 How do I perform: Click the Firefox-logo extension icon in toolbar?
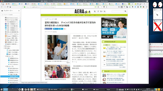click(x=143, y=7)
